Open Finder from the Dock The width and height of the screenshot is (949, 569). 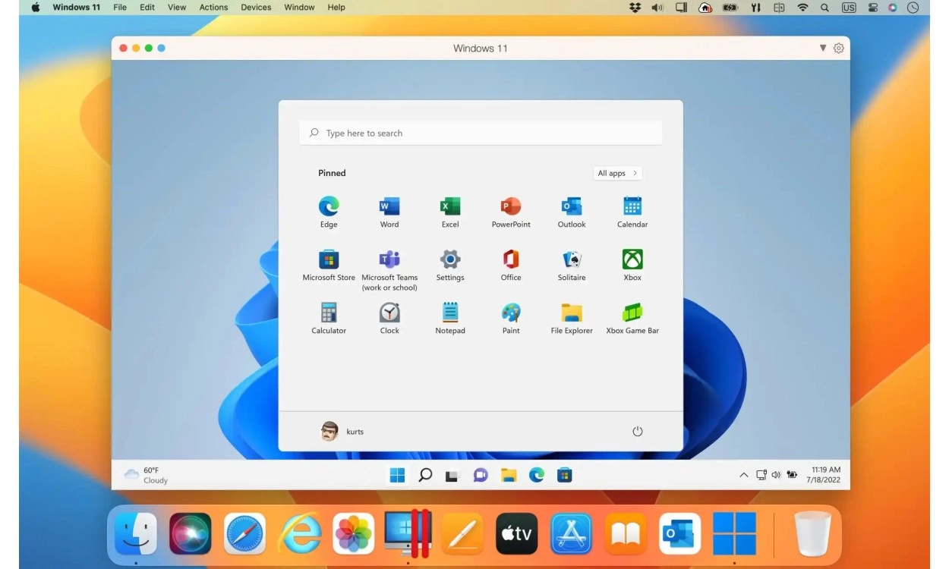pos(136,533)
